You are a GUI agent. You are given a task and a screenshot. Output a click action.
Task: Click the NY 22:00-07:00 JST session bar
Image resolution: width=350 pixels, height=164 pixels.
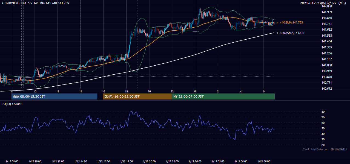[x=223, y=96]
